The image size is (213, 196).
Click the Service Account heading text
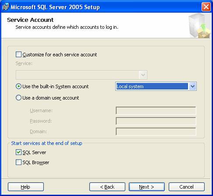30,20
